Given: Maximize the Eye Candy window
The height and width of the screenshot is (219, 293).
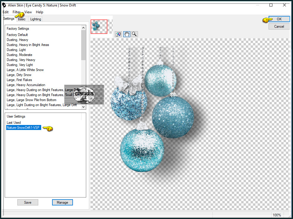Looking at the screenshot, I should (x=271, y=5).
